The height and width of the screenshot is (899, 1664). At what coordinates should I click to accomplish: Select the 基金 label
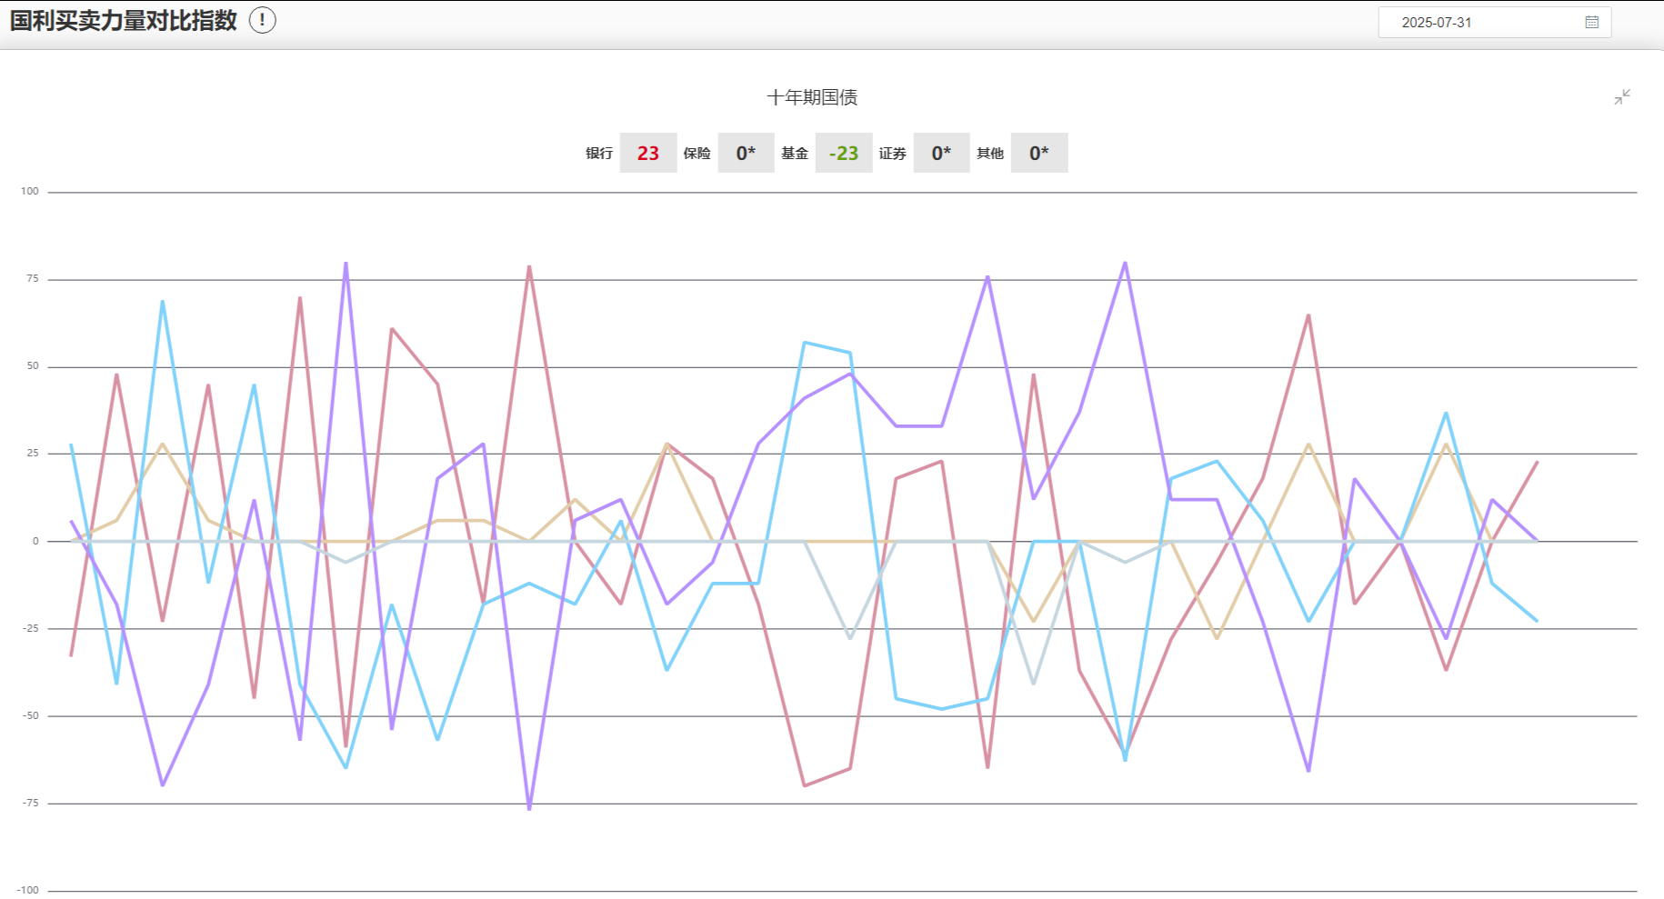(x=795, y=153)
